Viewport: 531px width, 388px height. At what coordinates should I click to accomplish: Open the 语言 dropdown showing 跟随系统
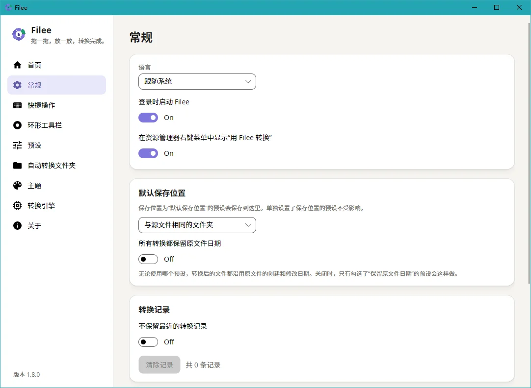pyautogui.click(x=197, y=81)
